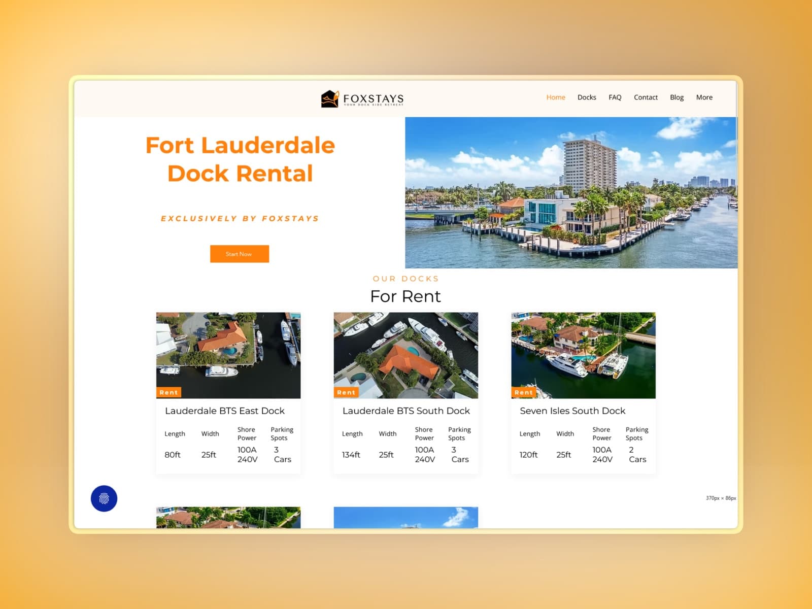Go to the Home nav item
The image size is (812, 609).
tap(556, 97)
